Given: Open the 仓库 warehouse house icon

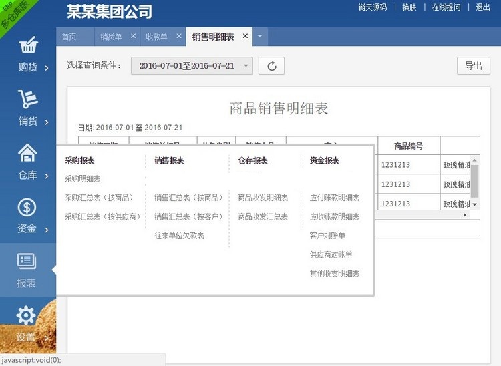Looking at the screenshot, I should point(27,153).
